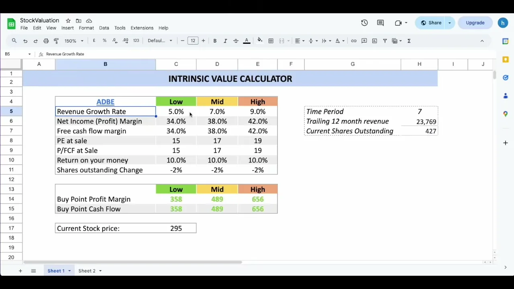Viewport: 514px width, 289px height.
Task: Open horizontal align dropdown
Action: [300, 41]
